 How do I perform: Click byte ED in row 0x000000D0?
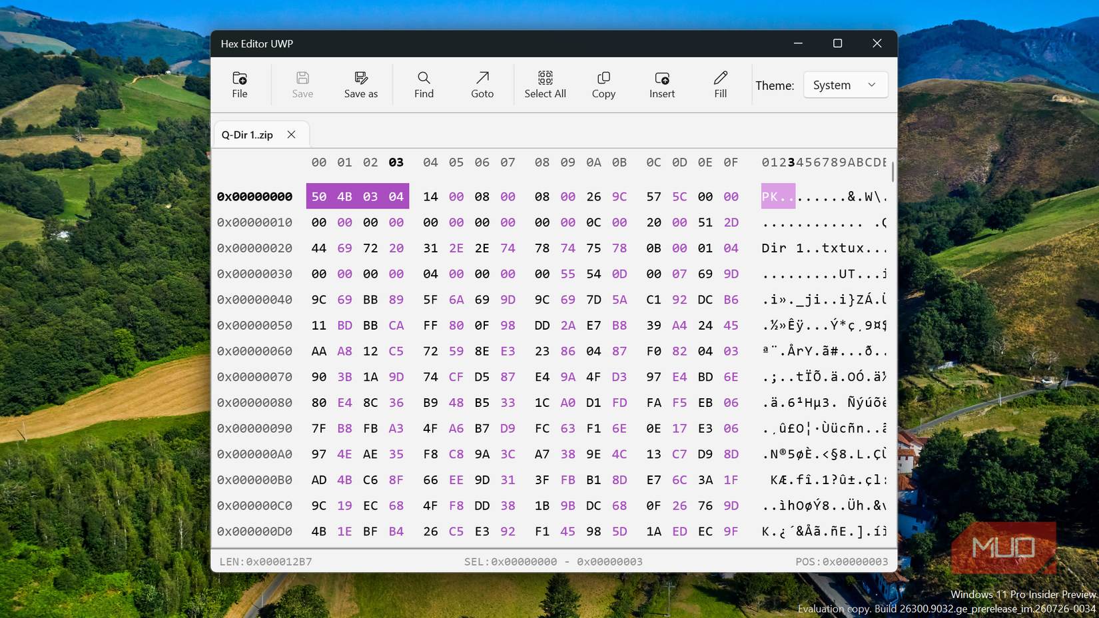tap(679, 531)
